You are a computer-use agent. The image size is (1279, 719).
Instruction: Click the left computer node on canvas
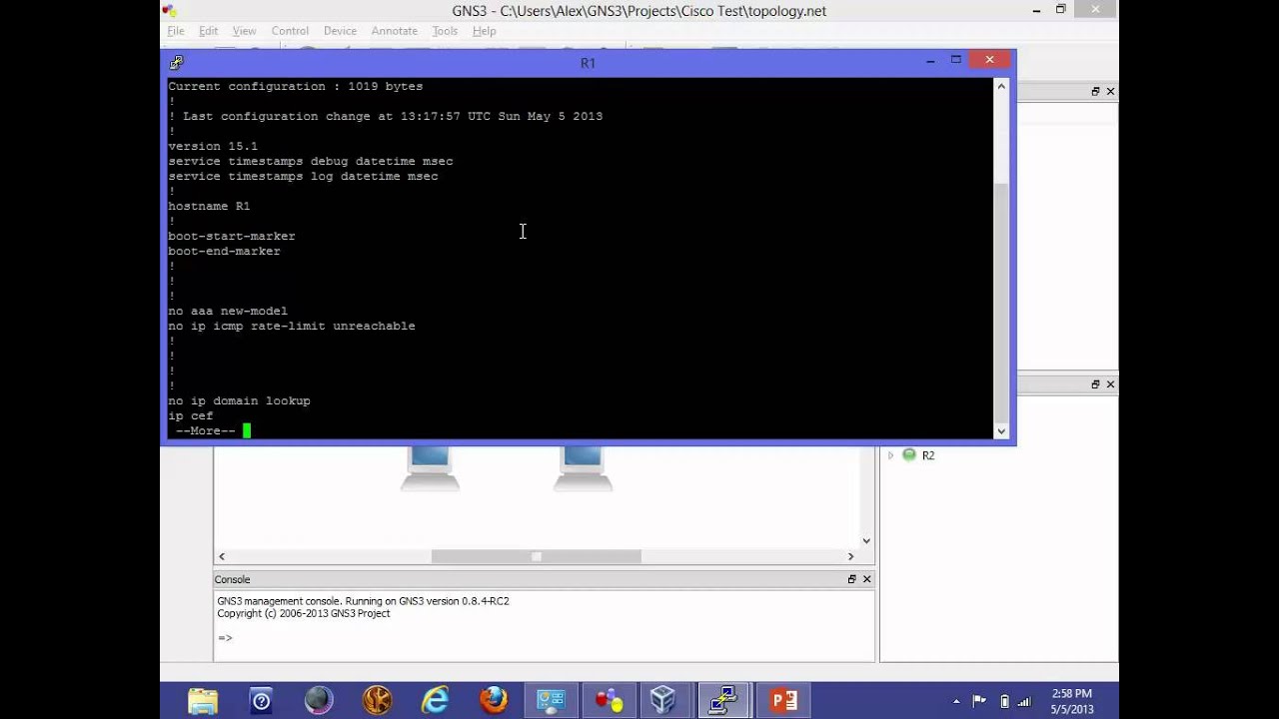pos(430,468)
